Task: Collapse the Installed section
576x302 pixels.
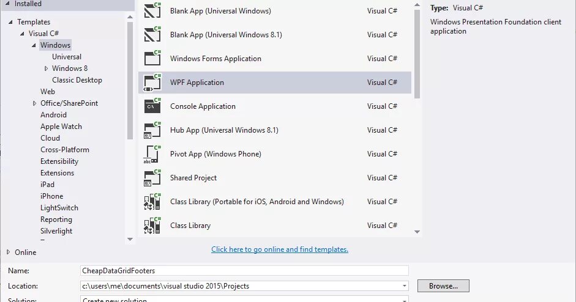Action: coord(7,3)
